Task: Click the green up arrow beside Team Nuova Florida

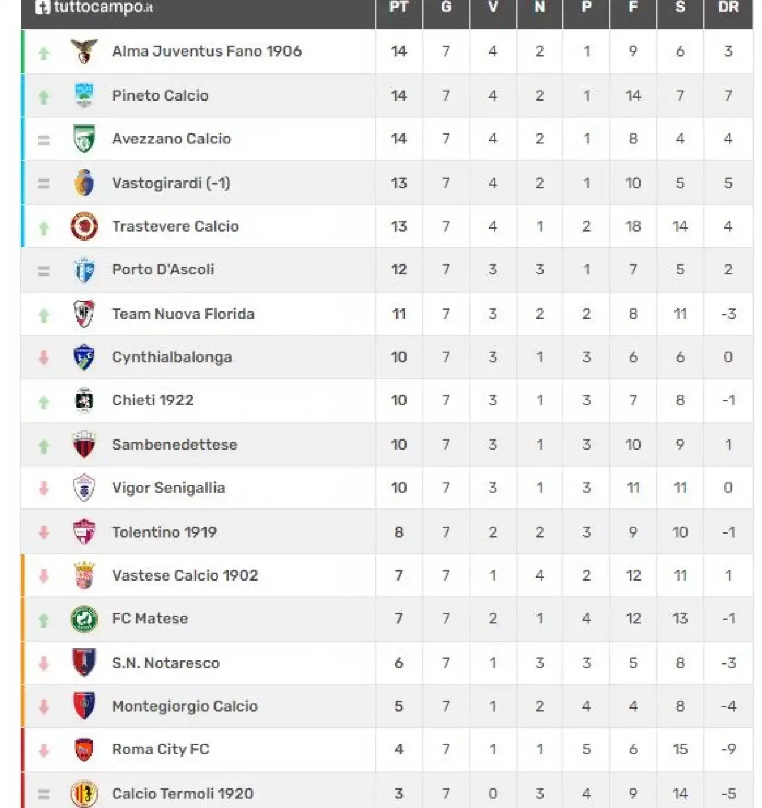Action: [x=43, y=315]
